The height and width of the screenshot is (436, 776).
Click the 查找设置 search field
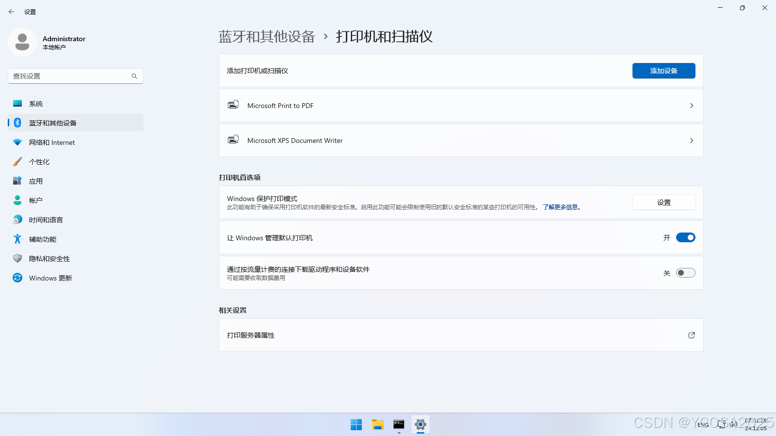pyautogui.click(x=76, y=76)
